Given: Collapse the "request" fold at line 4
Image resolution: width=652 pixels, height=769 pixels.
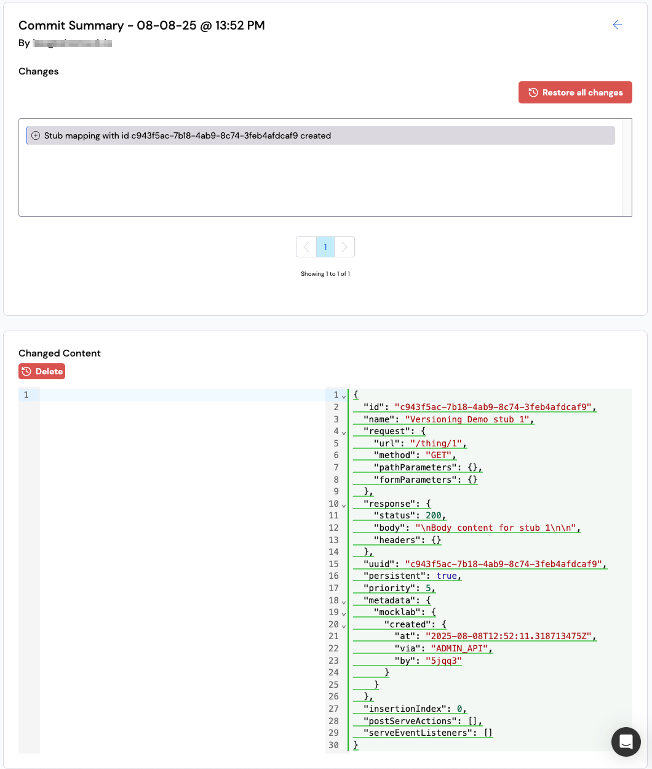Looking at the screenshot, I should 344,432.
